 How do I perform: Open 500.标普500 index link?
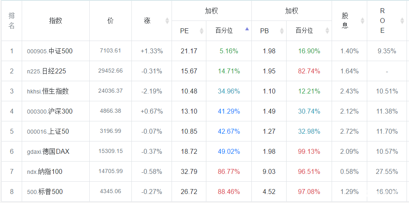click(45, 192)
